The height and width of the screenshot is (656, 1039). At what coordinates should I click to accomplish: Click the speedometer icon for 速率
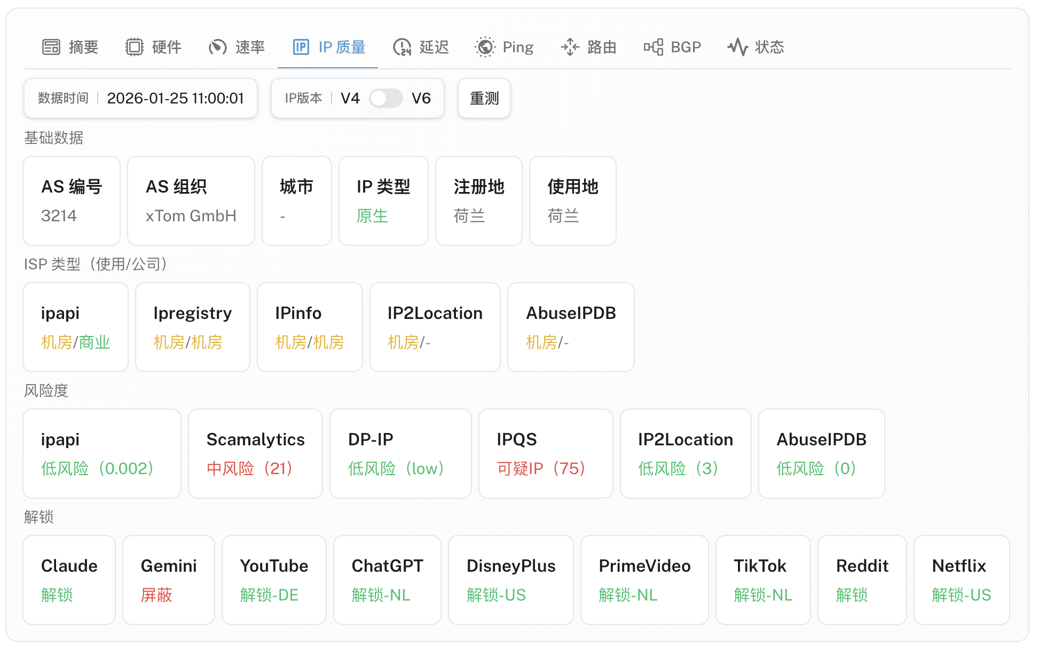pyautogui.click(x=217, y=47)
